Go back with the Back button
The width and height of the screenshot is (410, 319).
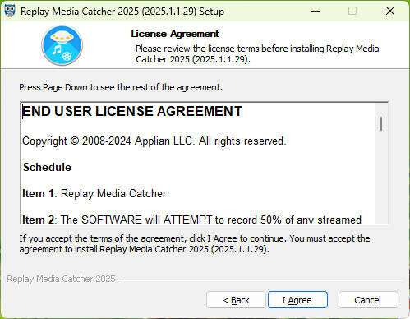pyautogui.click(x=236, y=300)
